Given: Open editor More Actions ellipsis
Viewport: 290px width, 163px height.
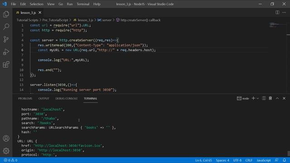Looking at the screenshot, I should [x=284, y=13].
